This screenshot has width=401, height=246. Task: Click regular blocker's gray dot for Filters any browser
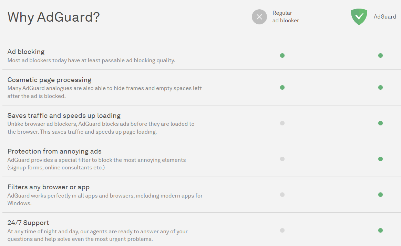[x=282, y=194]
